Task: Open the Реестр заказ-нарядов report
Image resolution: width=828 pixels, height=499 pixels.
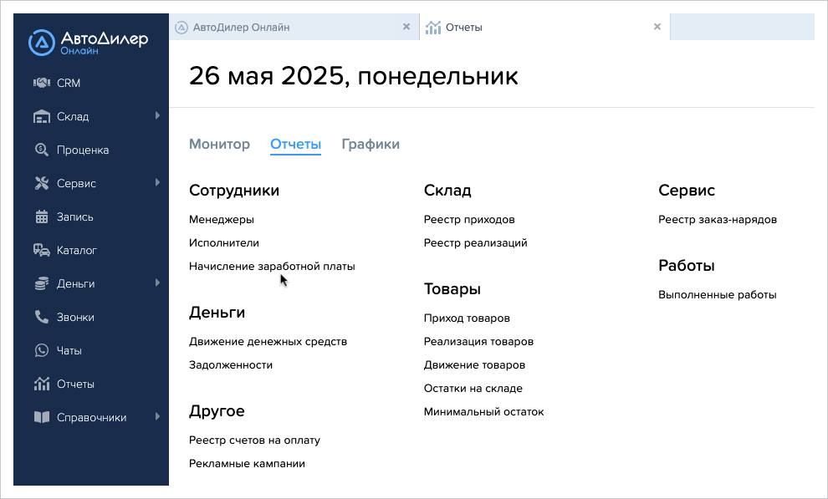Action: pyautogui.click(x=718, y=220)
